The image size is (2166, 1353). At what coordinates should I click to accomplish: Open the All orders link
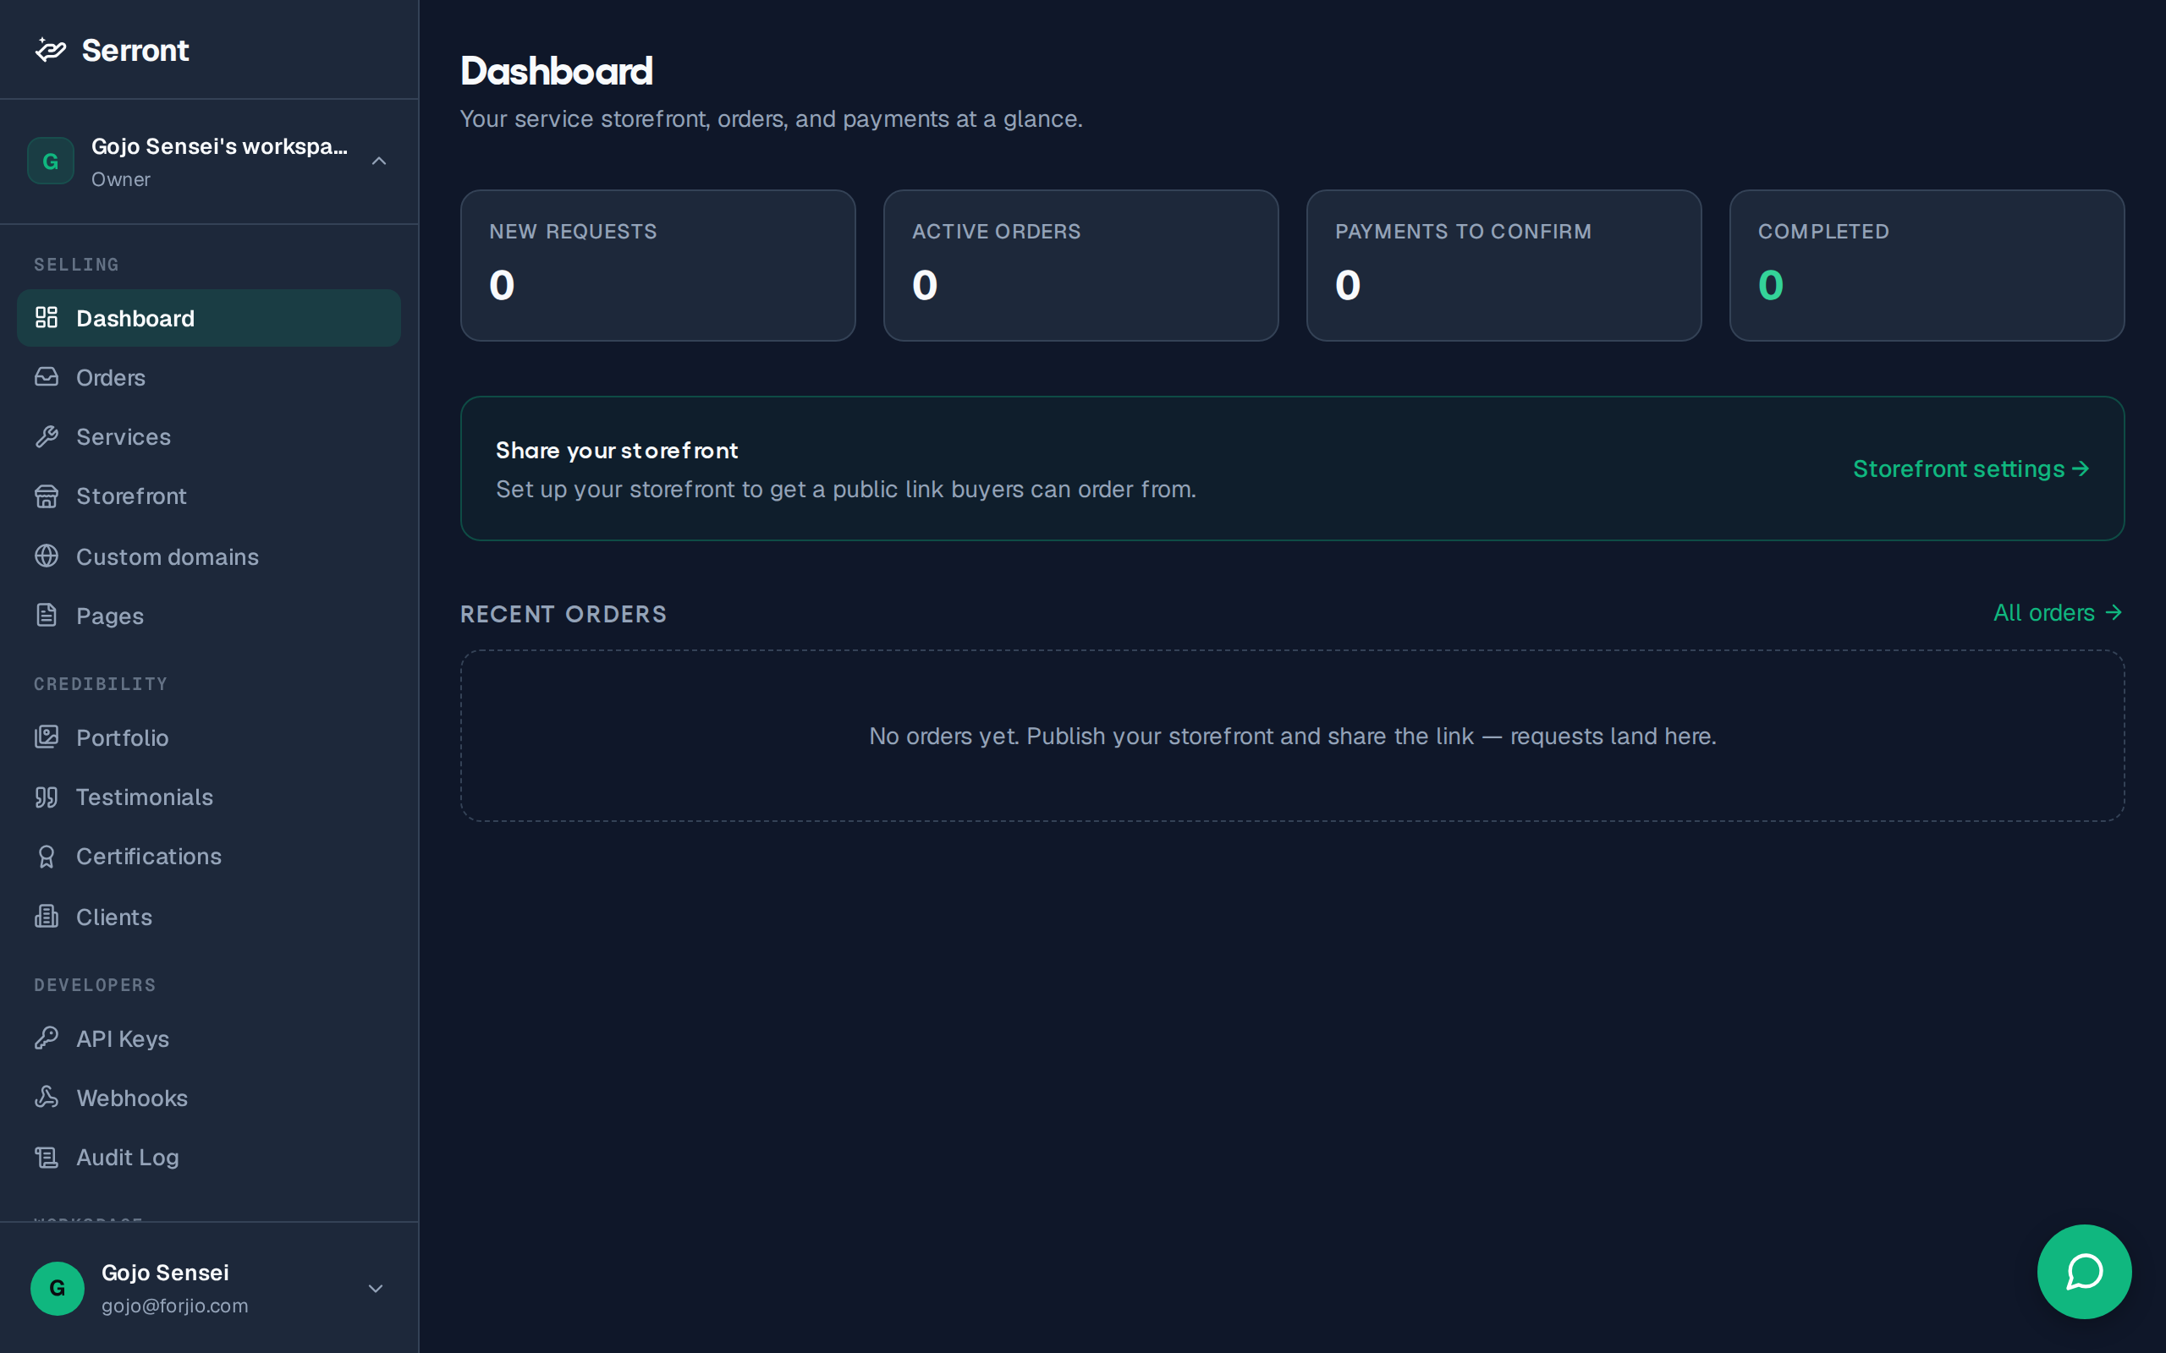pos(2058,613)
